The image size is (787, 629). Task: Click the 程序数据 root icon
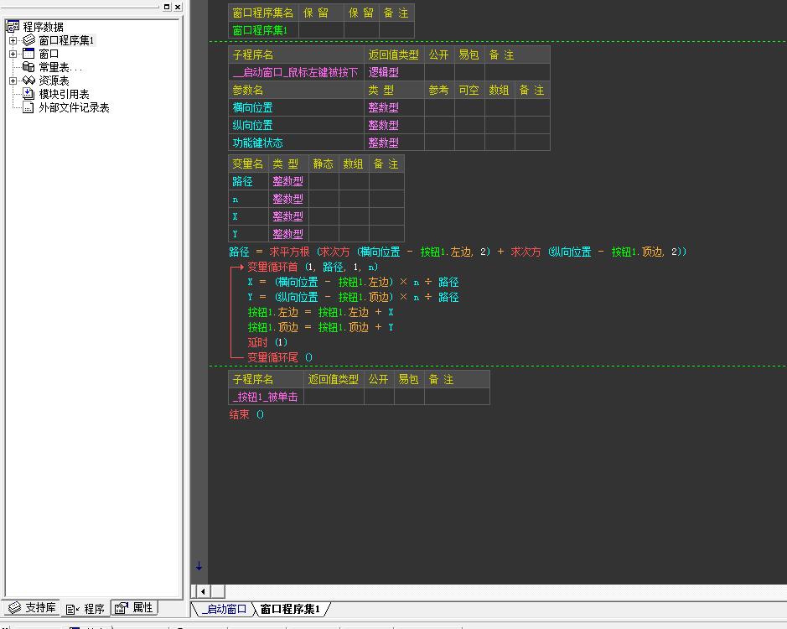(x=13, y=27)
